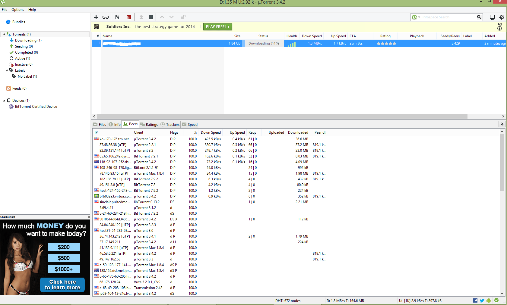Open the Help menu

[32, 10]
